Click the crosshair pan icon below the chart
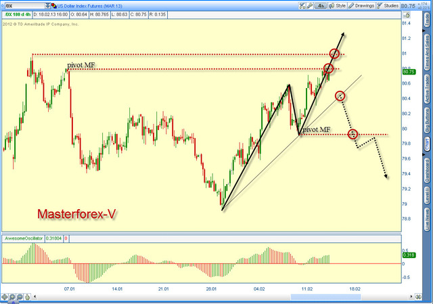Screen dimensions: 433x304 click(x=5, y=297)
